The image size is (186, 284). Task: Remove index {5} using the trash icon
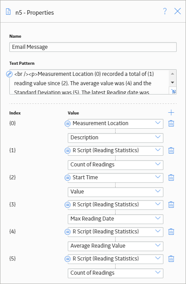[171, 259]
